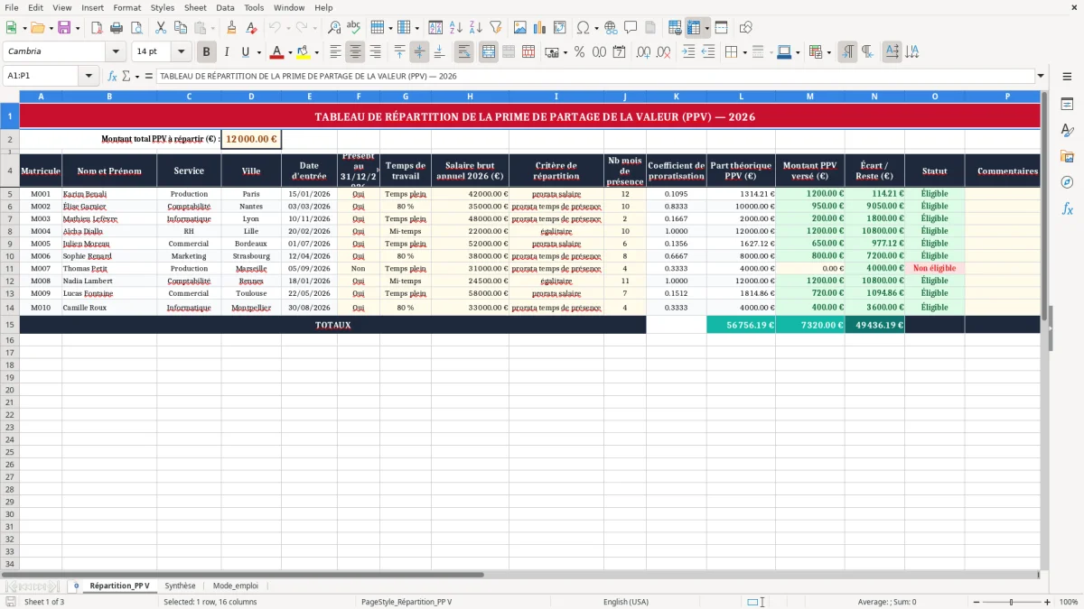Viewport: 1084px width, 609px height.
Task: Open the Format menu
Action: click(126, 7)
